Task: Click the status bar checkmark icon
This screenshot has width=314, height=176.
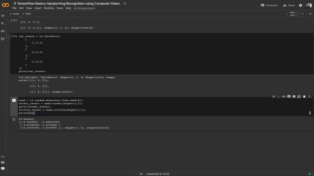Action: pyautogui.click(x=136, y=174)
